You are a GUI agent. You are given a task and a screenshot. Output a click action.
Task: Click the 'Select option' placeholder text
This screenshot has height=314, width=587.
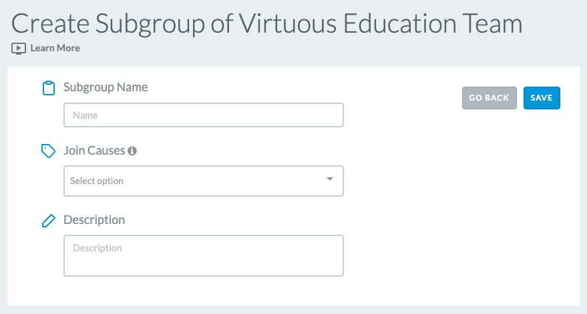(x=97, y=181)
